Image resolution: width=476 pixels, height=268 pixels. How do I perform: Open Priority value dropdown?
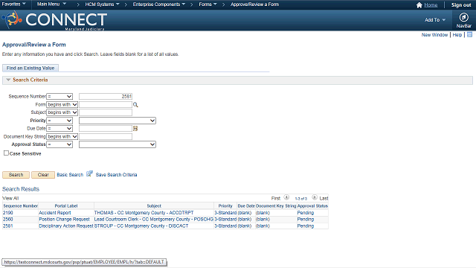click(118, 121)
